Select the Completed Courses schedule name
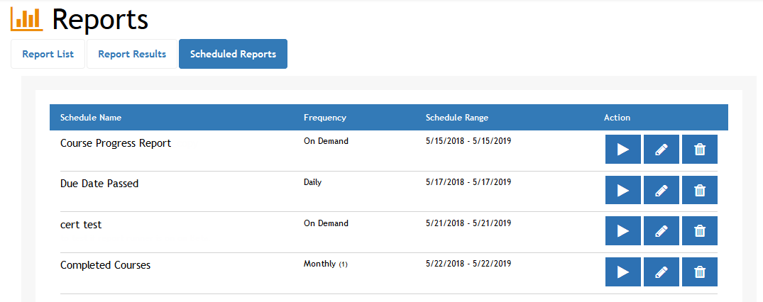 pyautogui.click(x=105, y=265)
